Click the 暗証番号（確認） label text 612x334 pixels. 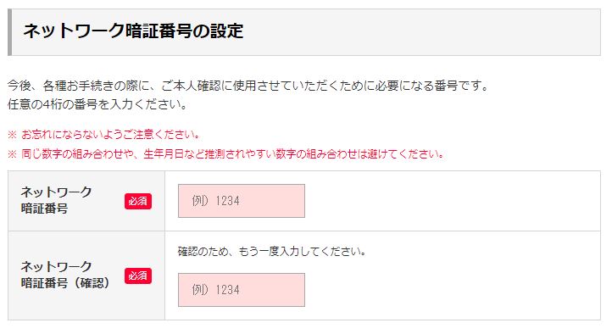tap(65, 283)
